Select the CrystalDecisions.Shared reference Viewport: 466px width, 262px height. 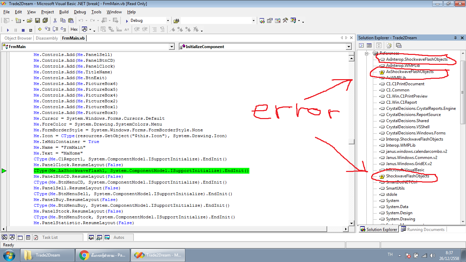coord(407,121)
